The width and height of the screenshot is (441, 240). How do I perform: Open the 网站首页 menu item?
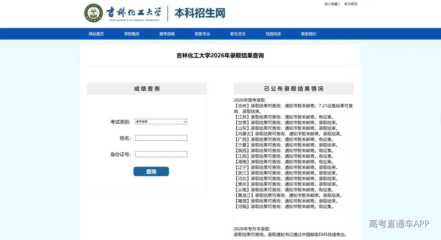pyautogui.click(x=96, y=34)
